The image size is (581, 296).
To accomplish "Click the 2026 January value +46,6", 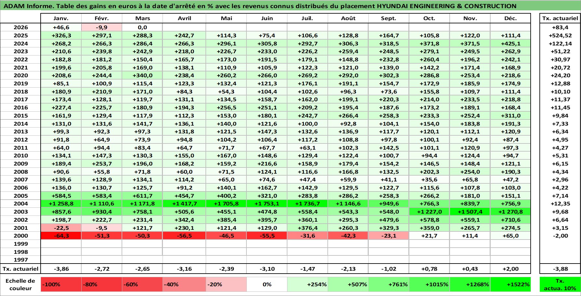I will (x=61, y=28).
